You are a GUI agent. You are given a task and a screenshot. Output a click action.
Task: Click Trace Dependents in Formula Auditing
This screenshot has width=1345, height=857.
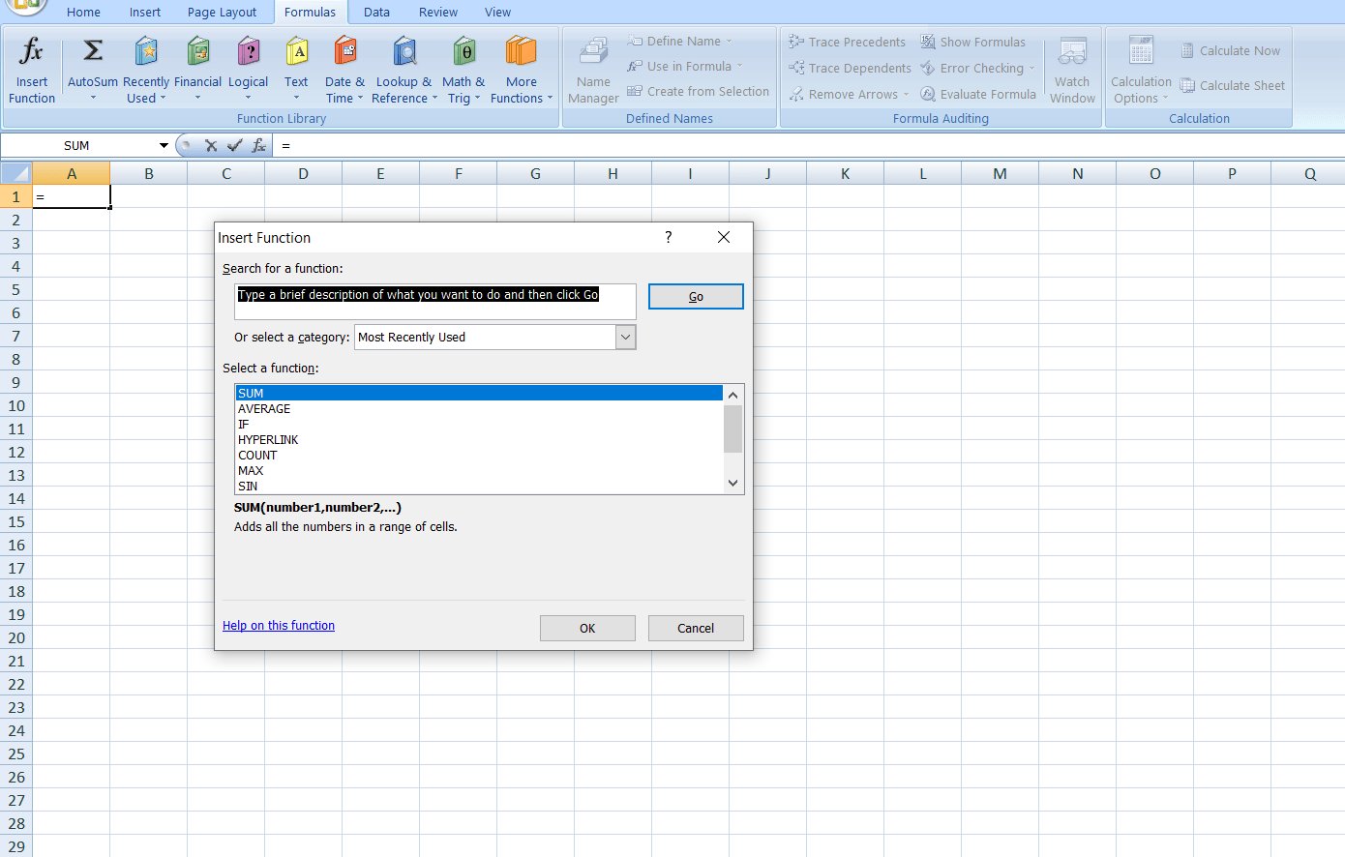[850, 68]
